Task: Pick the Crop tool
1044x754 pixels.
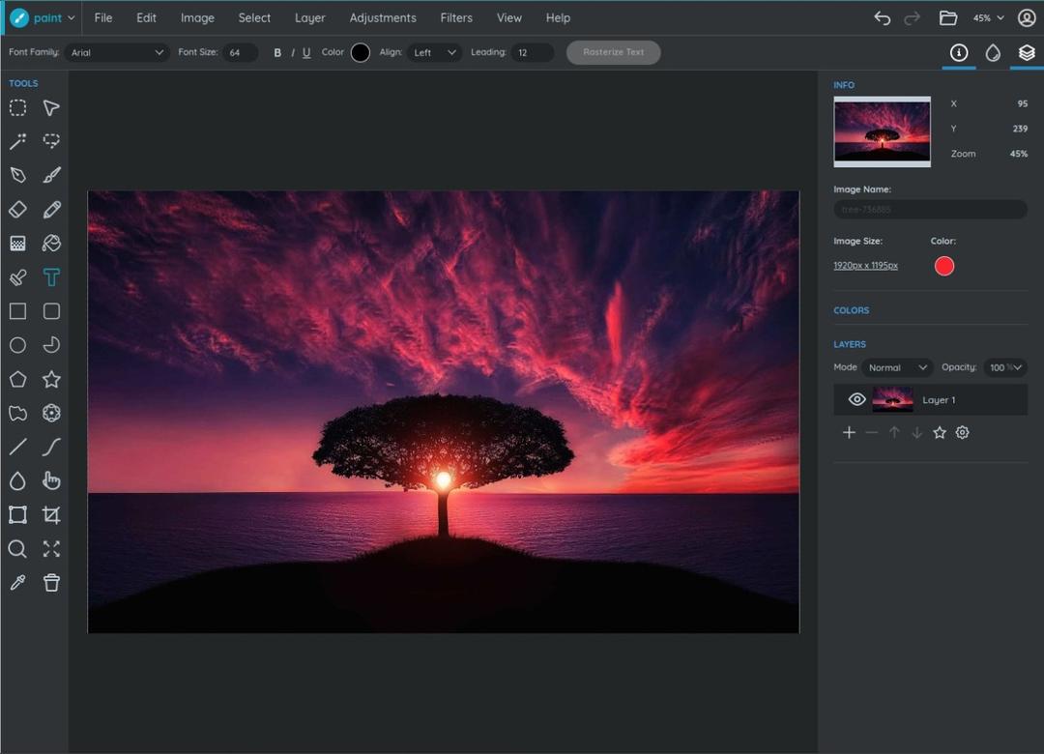Action: pos(51,515)
